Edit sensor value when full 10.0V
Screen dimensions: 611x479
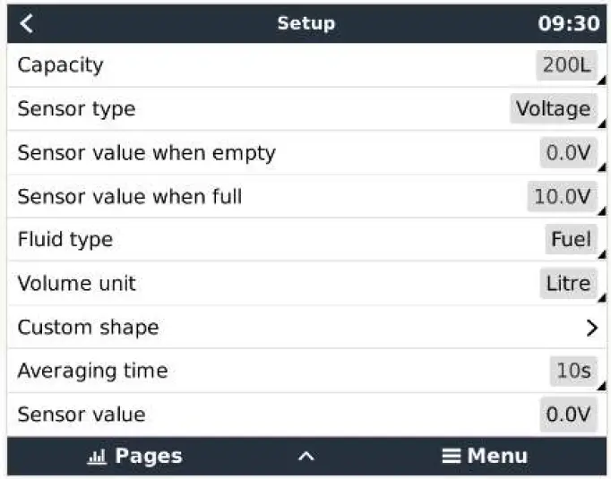coord(562,196)
